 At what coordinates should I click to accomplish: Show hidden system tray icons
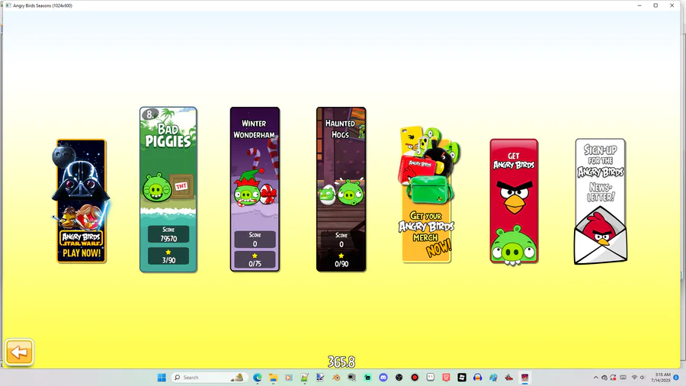[595, 378]
